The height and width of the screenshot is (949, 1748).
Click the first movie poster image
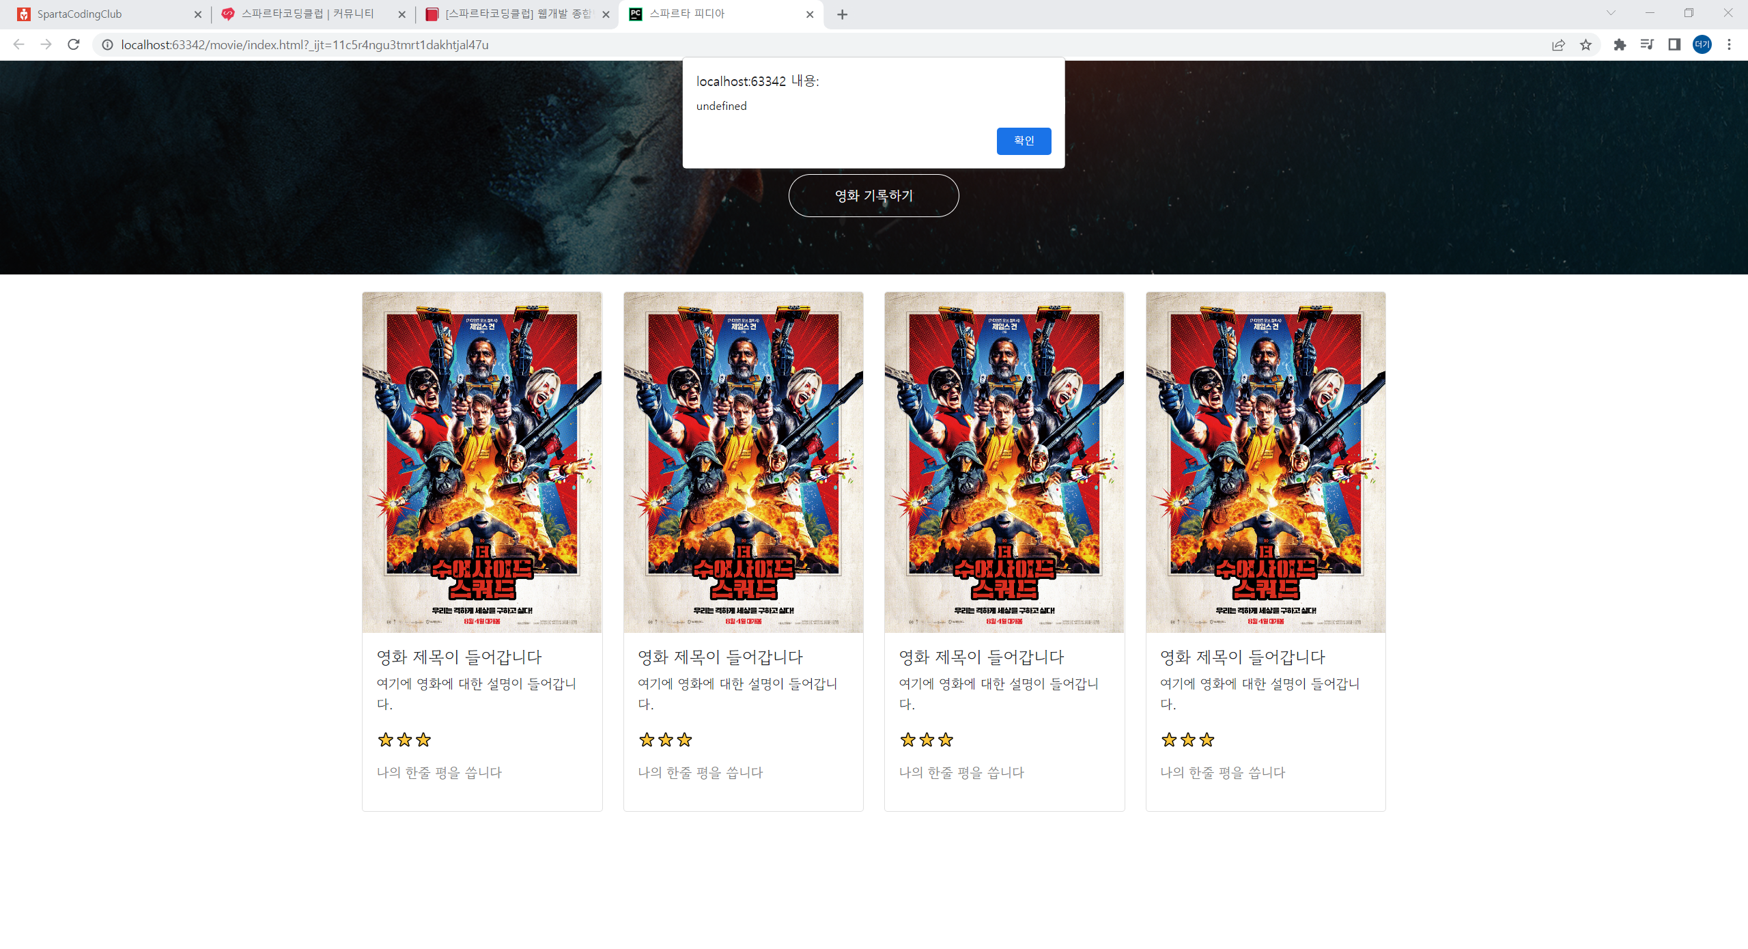(482, 462)
